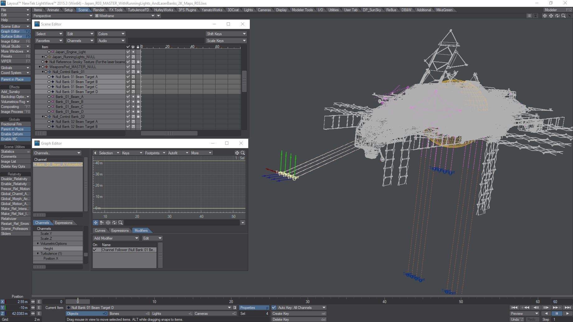Click the play forward button
The width and height of the screenshot is (573, 322).
[x=567, y=313]
